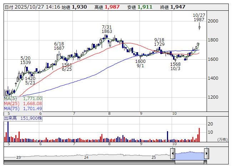
Task: Click the year 23 marker in navigator
Action: coord(19,157)
